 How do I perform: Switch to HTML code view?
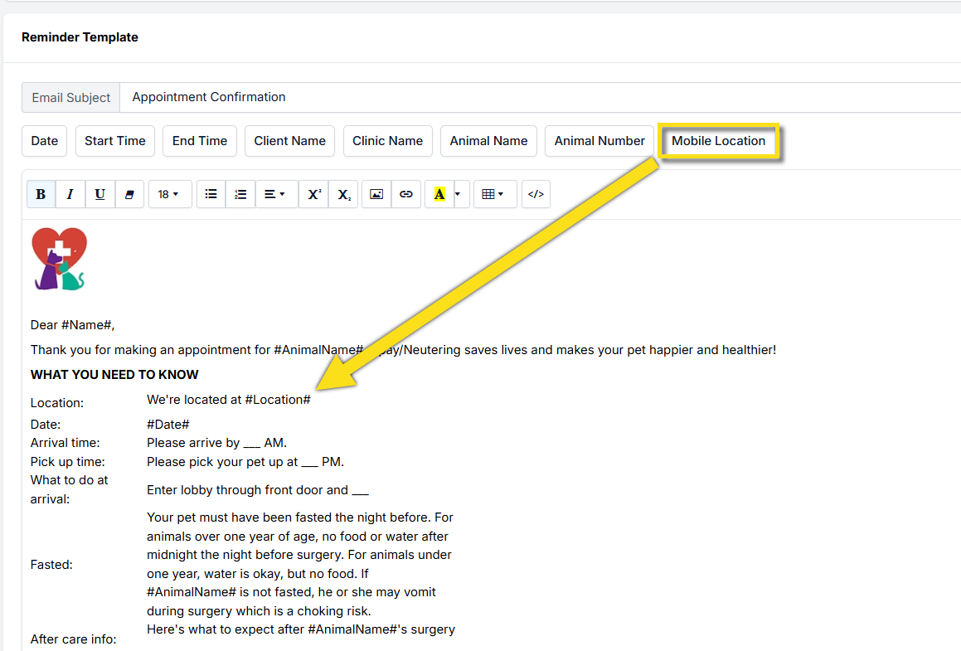[536, 194]
